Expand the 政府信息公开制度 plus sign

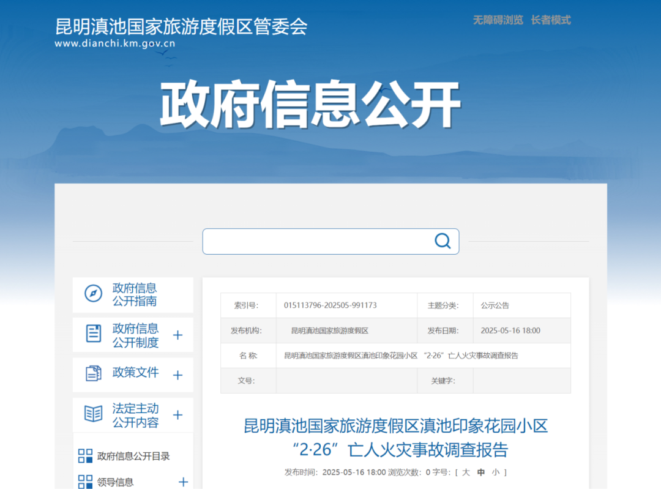pos(177,335)
